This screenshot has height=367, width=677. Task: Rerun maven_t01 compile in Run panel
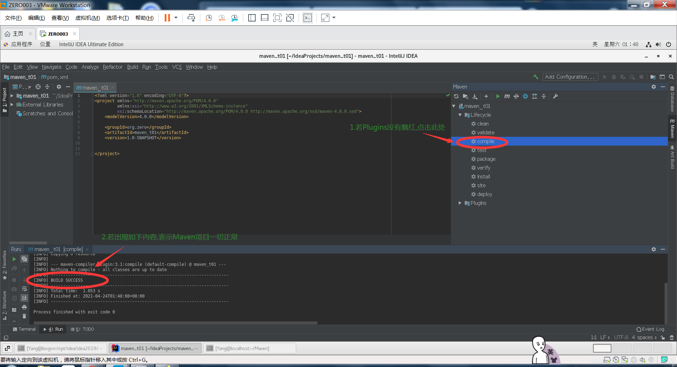(14, 259)
